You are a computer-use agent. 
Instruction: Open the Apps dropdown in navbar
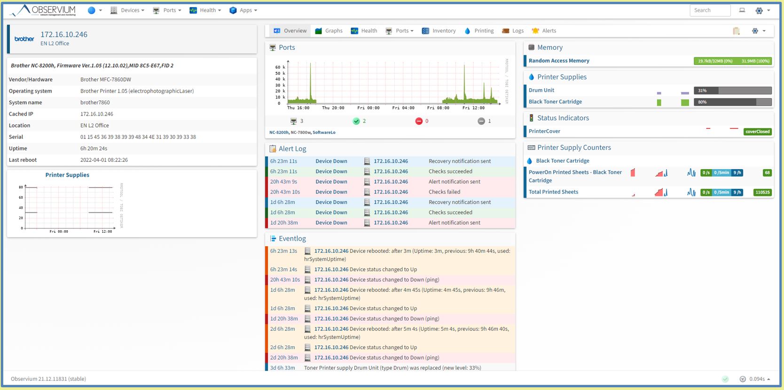point(243,10)
